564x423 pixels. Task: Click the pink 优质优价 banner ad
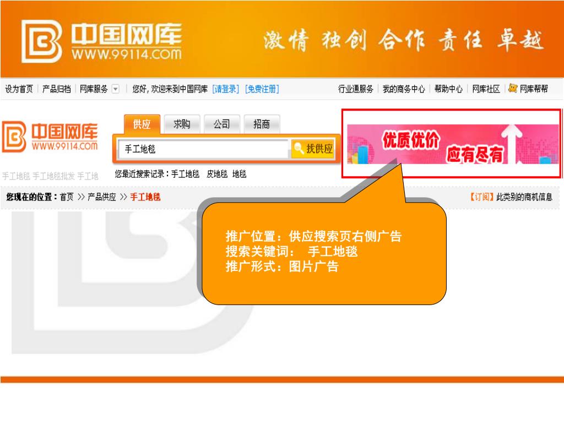tap(453, 144)
